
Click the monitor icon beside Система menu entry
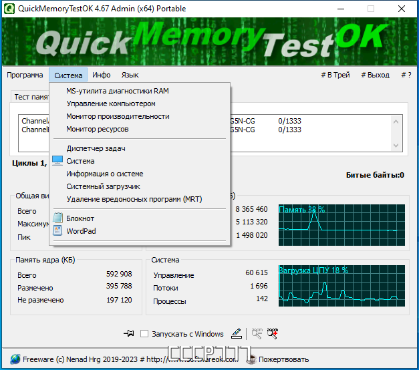point(57,161)
